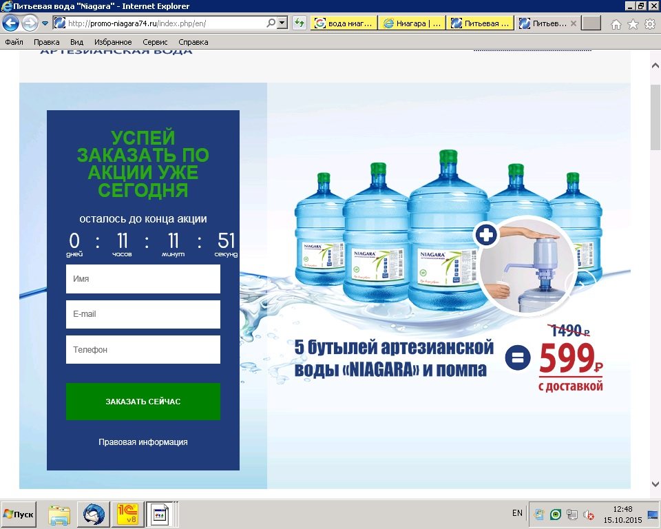Click the central Niagara water bottle image

(x=448, y=230)
